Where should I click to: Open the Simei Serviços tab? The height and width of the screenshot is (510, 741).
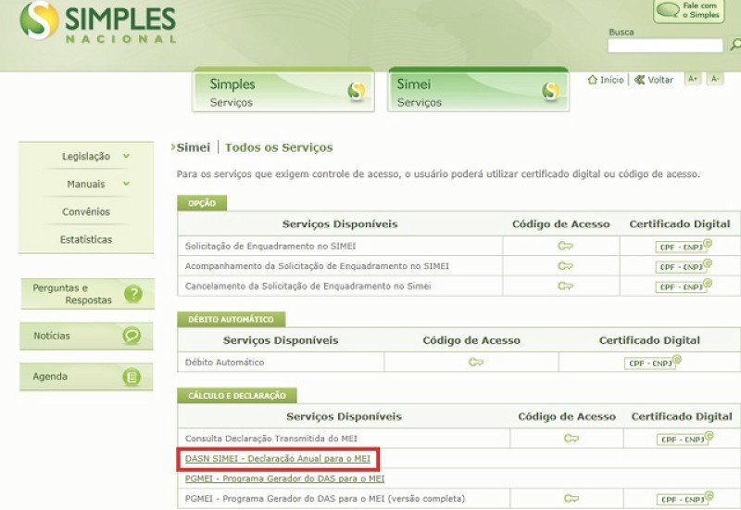pyautogui.click(x=478, y=90)
